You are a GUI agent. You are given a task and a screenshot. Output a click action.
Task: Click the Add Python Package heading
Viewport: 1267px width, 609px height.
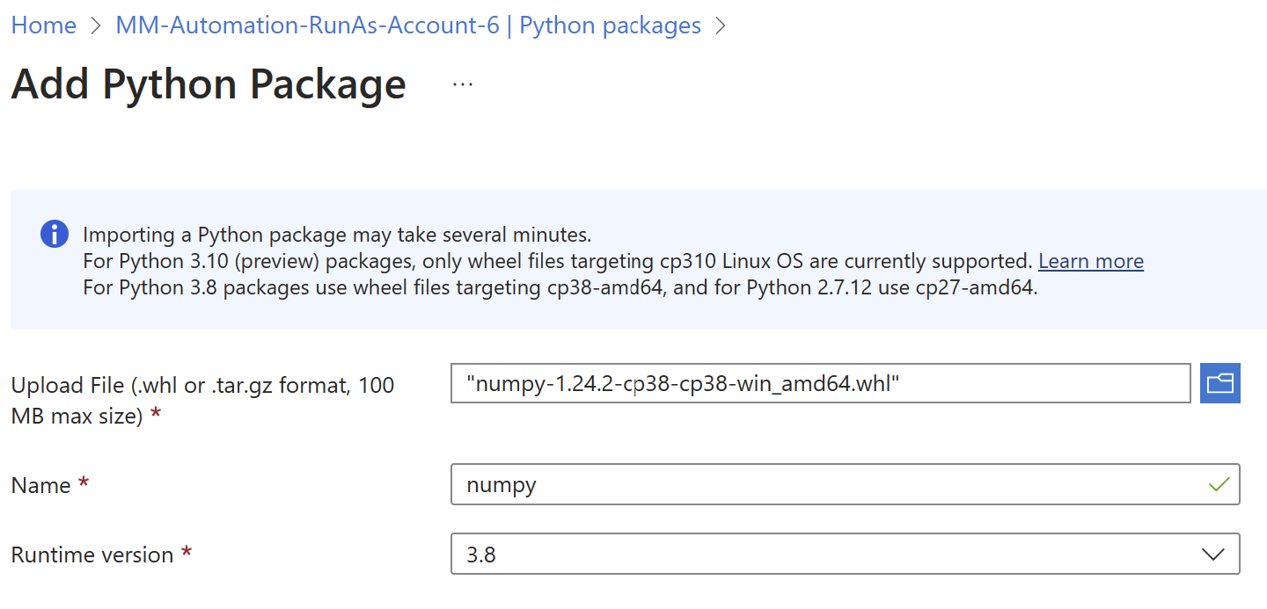[x=209, y=84]
